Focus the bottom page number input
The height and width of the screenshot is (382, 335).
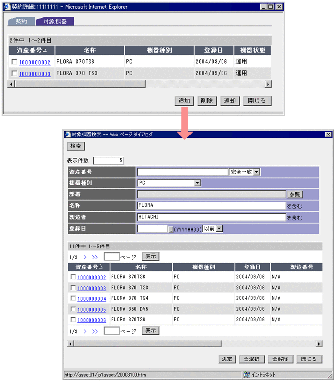[112, 331]
